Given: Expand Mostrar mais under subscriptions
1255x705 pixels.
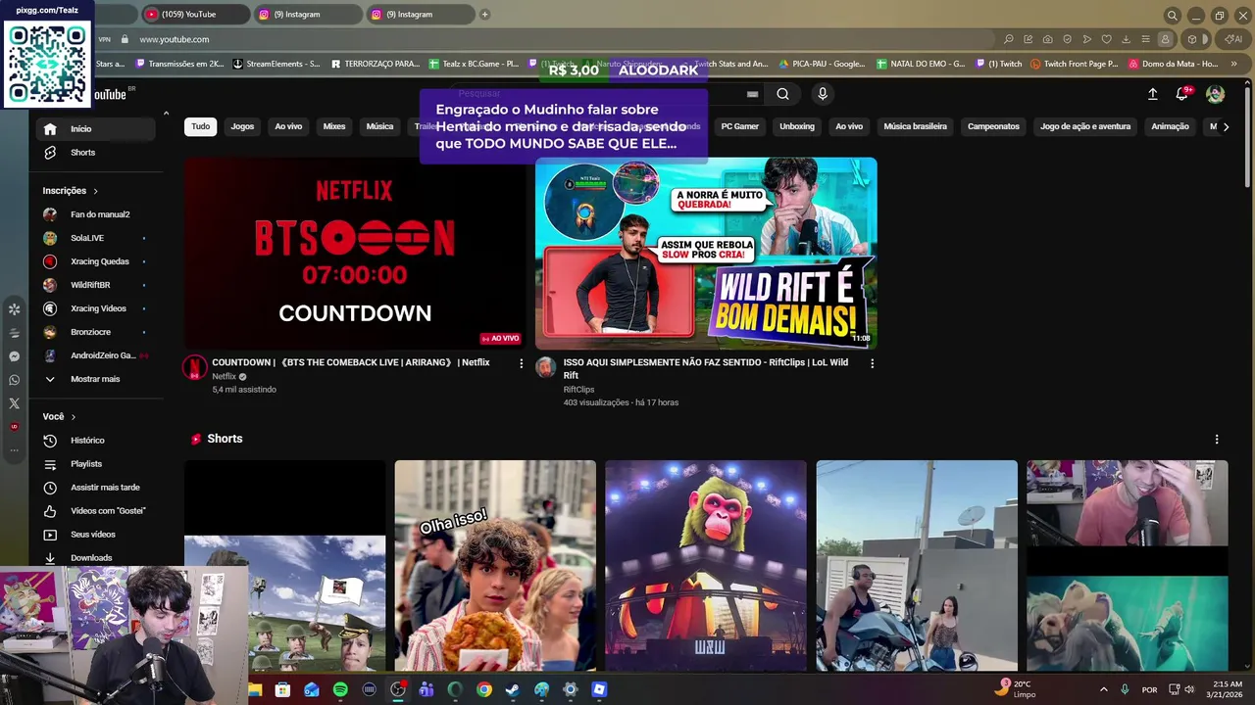Looking at the screenshot, I should pyautogui.click(x=96, y=379).
